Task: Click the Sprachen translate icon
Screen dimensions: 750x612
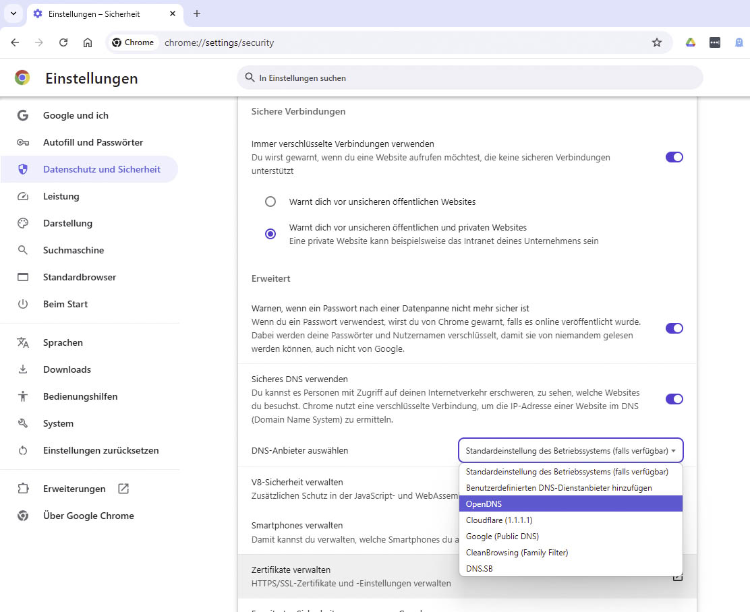Action: click(x=23, y=342)
